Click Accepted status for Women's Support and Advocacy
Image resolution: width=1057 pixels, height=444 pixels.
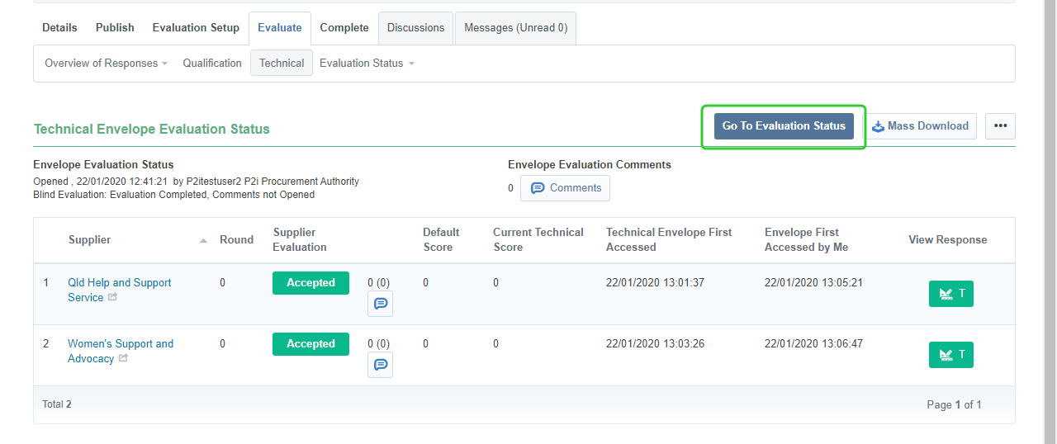[310, 344]
